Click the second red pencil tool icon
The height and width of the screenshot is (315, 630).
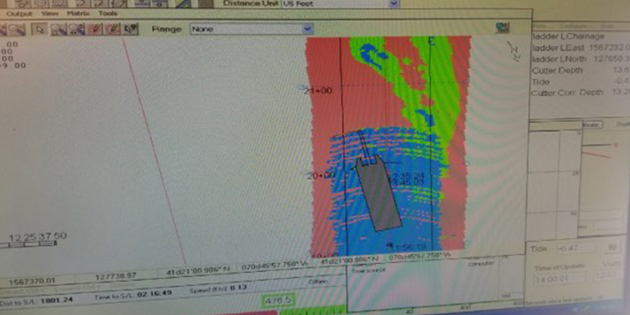tap(113, 29)
